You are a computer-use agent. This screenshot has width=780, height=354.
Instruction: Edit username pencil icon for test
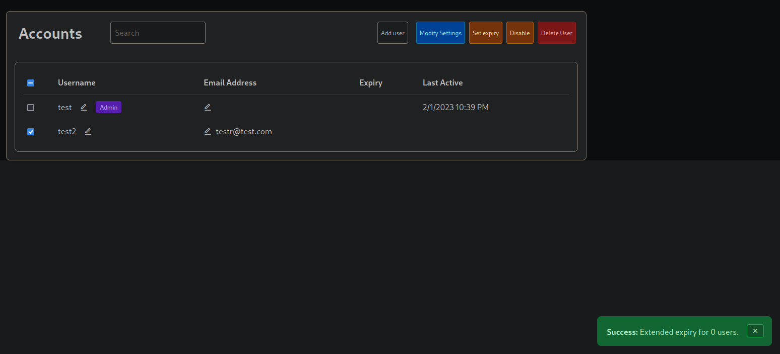pos(84,107)
